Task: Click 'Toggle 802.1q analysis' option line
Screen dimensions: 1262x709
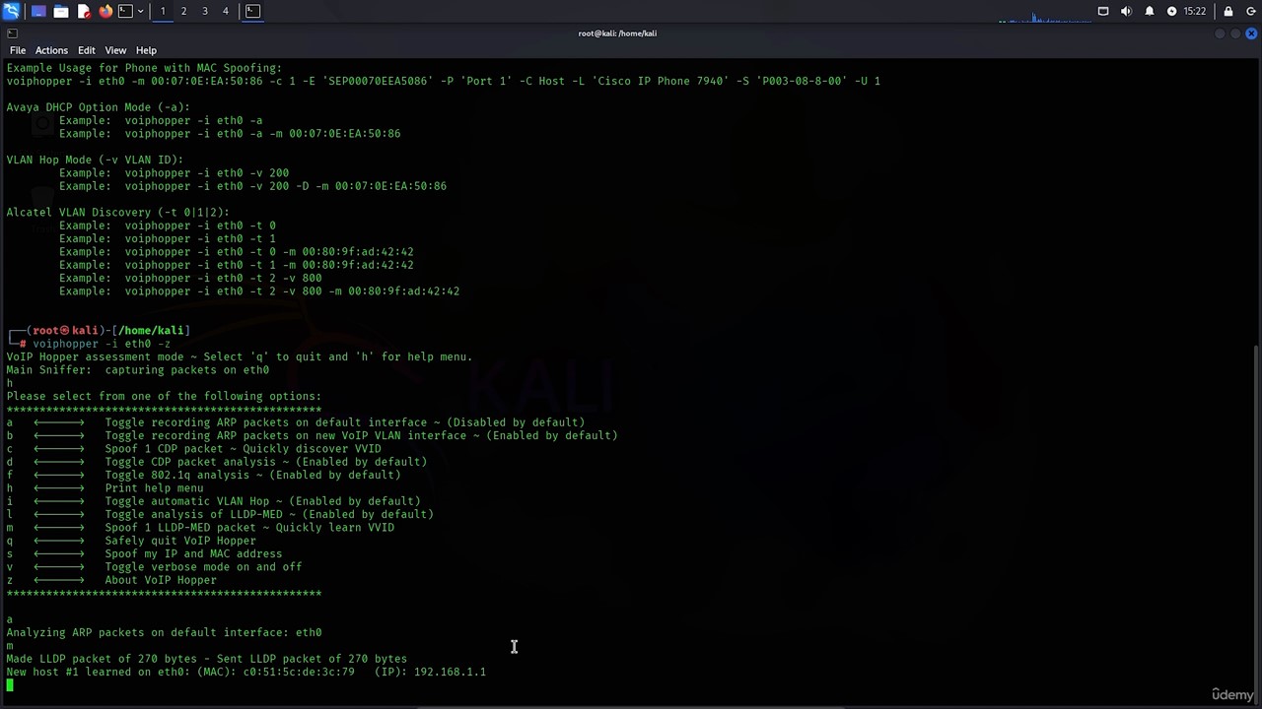Action: click(x=252, y=475)
